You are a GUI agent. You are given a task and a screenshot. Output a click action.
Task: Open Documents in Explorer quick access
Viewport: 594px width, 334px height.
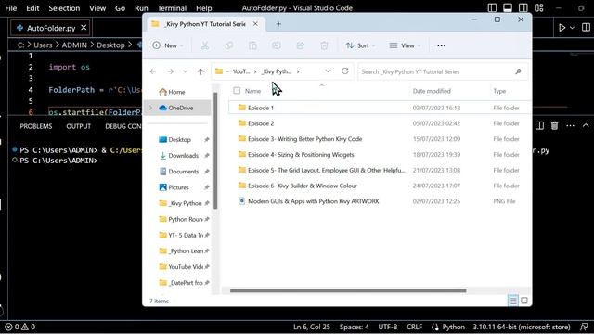tap(184, 172)
